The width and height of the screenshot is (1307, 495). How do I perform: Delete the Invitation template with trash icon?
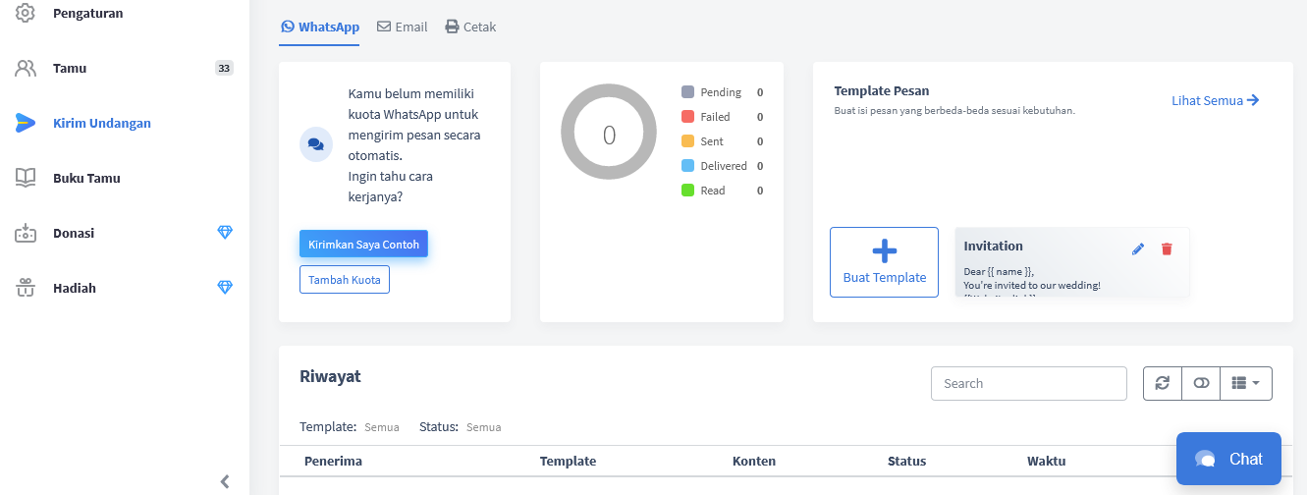click(x=1167, y=249)
